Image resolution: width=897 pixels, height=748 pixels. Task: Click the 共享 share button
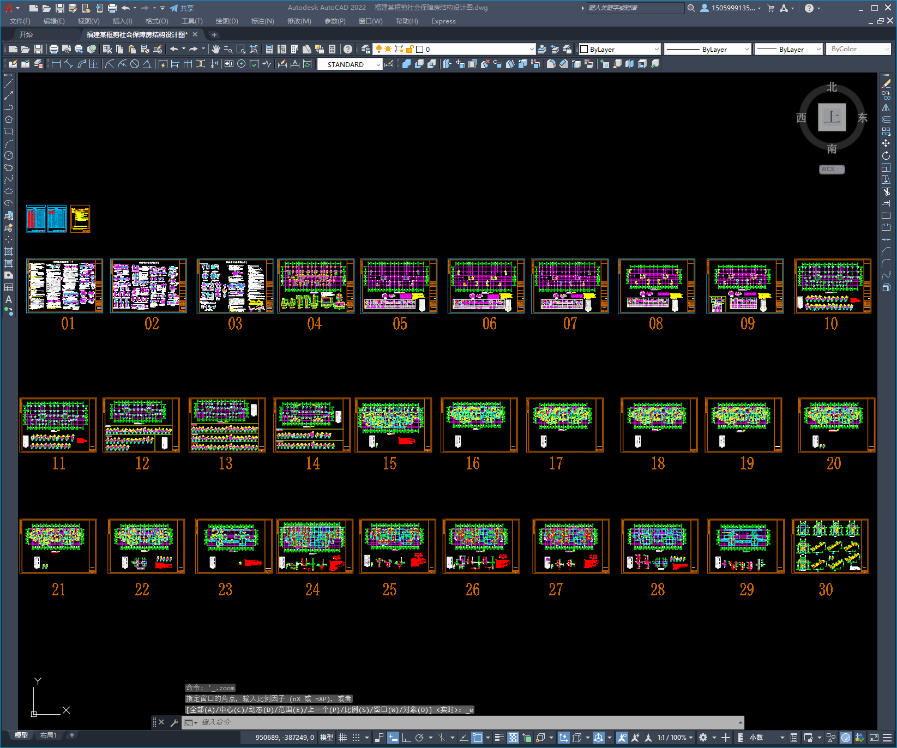(182, 8)
